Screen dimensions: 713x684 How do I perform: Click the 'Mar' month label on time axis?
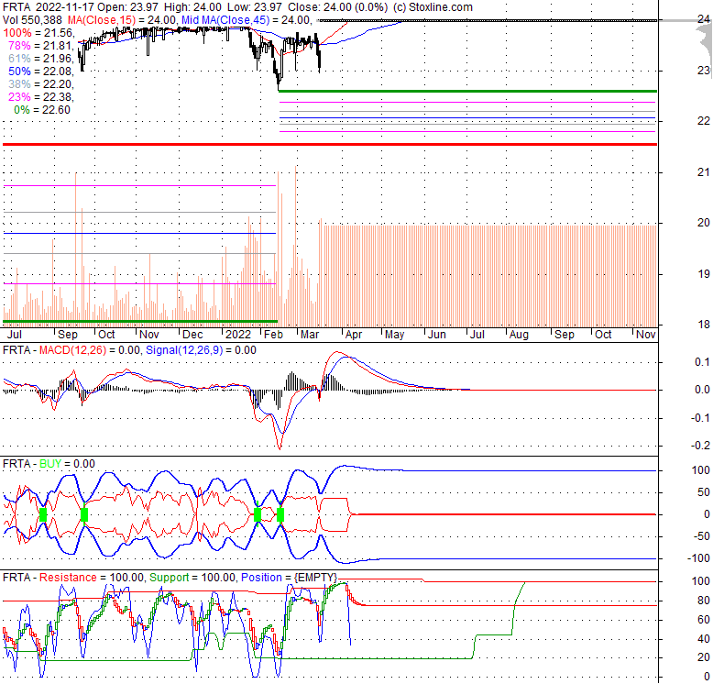click(310, 335)
